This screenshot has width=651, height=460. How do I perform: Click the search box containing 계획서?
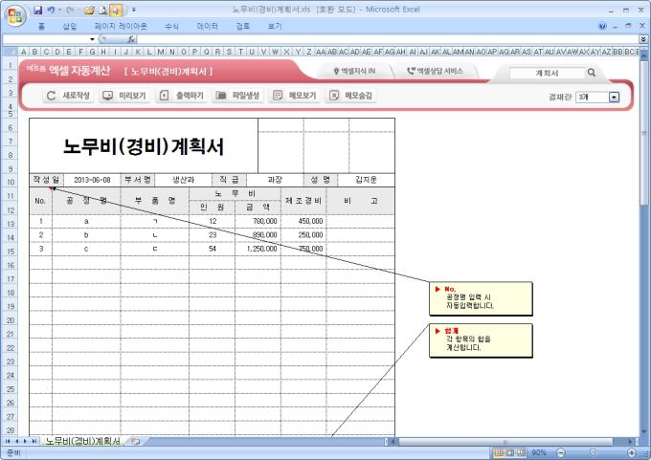coord(547,73)
